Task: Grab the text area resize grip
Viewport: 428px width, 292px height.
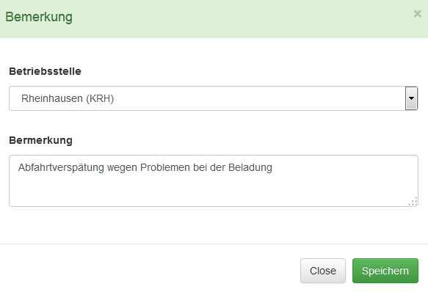Action: point(413,202)
